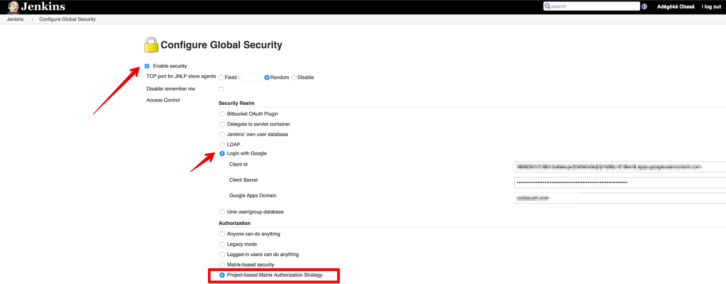Select Jenkins' own user database realm
This screenshot has height=284, width=726.
pos(222,135)
